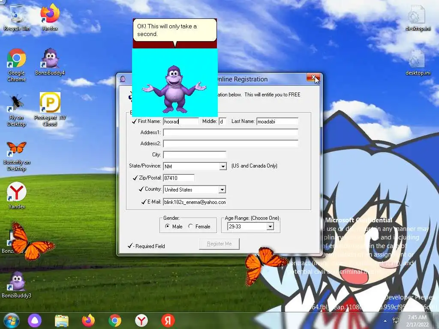Click the network icon in system tray

click(396, 320)
